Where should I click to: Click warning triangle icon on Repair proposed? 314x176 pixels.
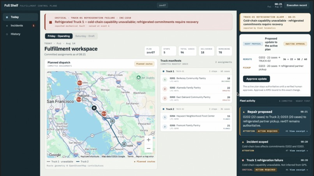pos(244,112)
